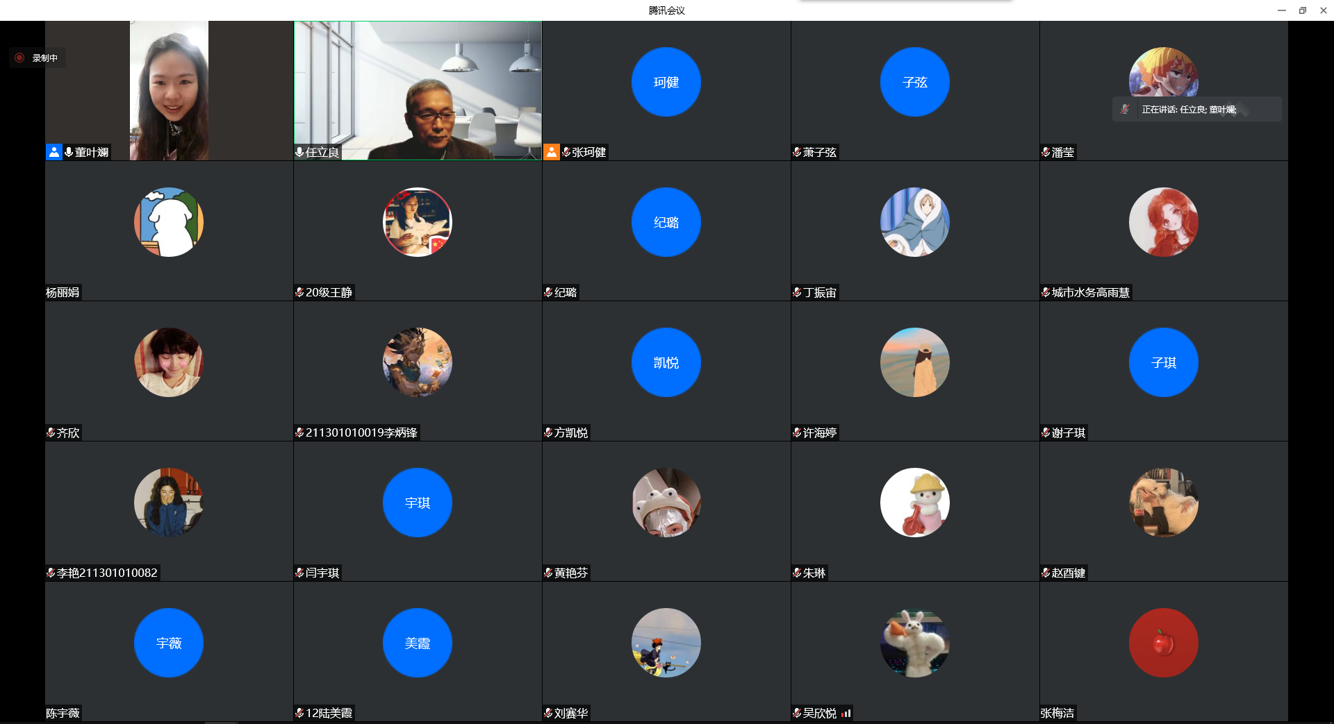Click 吴欣悦's muscular rabbit avatar
This screenshot has width=1334, height=724.
click(915, 643)
